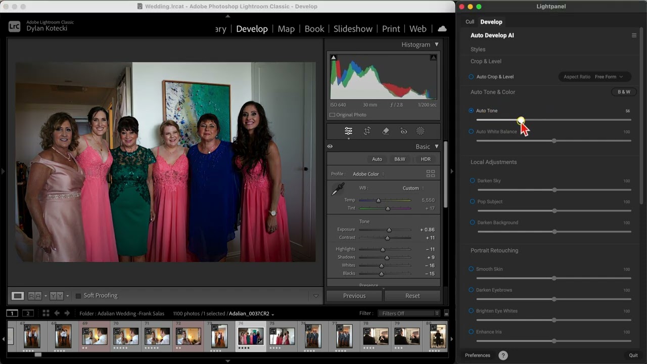Enable the Pop Subject adjustment
Image resolution: width=647 pixels, height=364 pixels.
(472, 202)
